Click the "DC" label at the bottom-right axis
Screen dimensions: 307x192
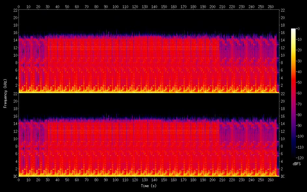[283, 176]
